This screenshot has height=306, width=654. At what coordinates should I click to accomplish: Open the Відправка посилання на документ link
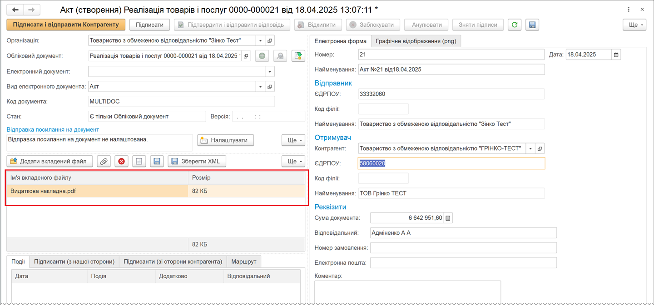53,129
